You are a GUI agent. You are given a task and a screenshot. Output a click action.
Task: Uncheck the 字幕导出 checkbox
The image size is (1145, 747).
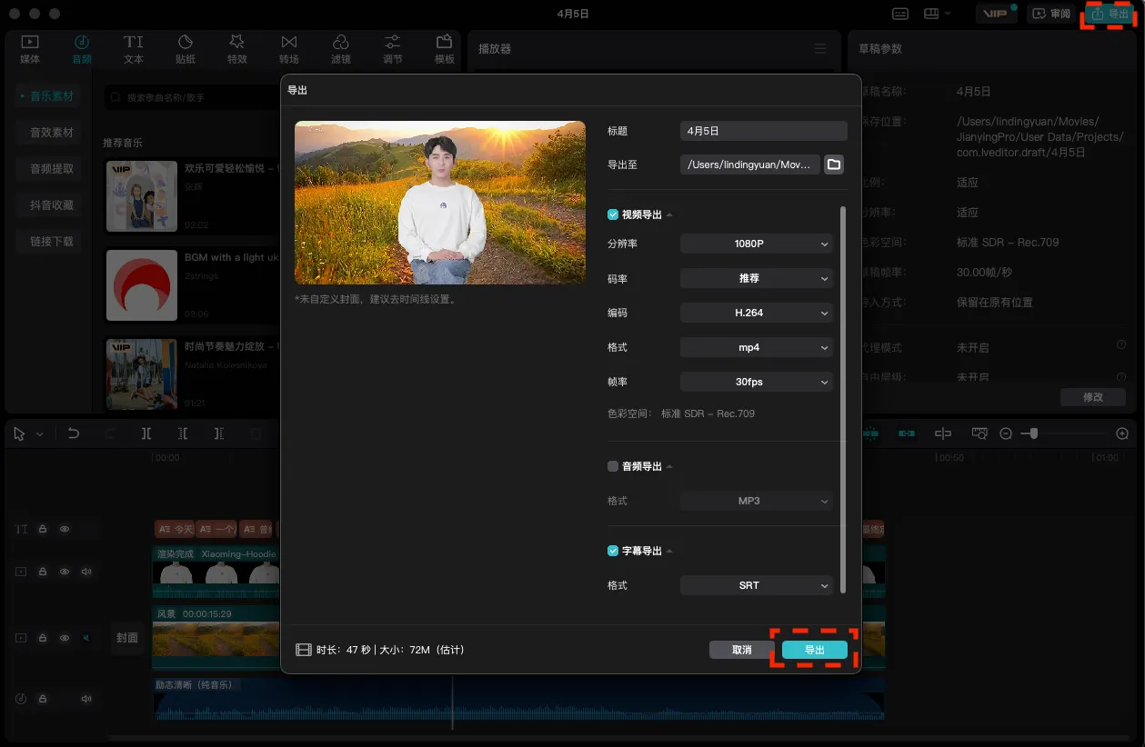[x=613, y=551]
